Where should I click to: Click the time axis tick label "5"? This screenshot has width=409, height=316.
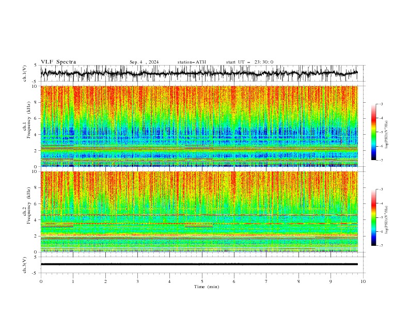[x=202, y=281]
